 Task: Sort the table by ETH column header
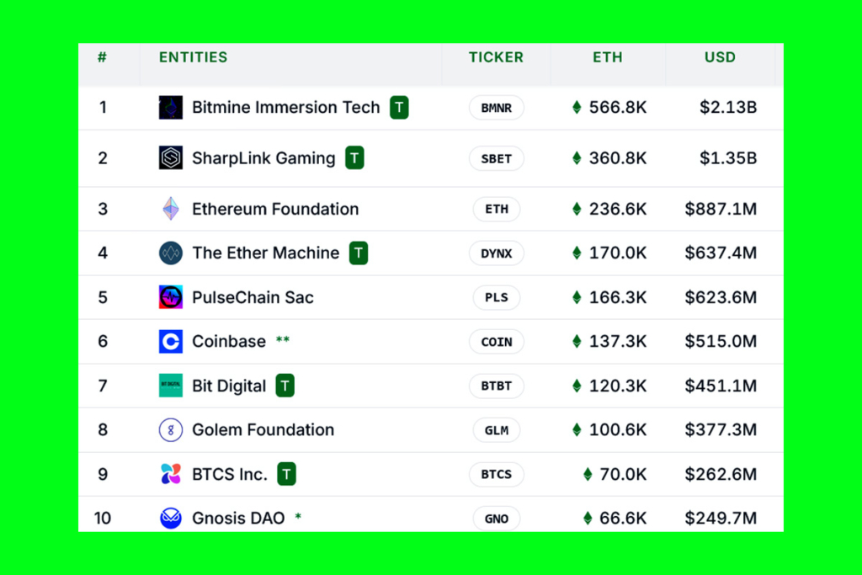(607, 57)
